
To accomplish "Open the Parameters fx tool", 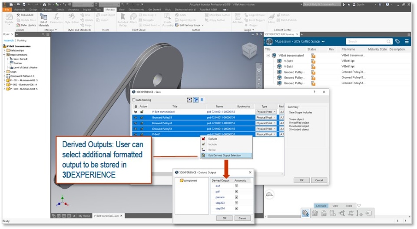I will [56, 19].
